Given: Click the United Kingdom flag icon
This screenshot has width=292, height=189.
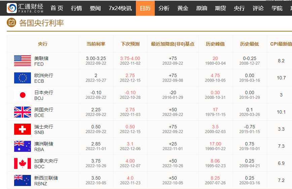Looking at the screenshot, I should pos(23,112).
